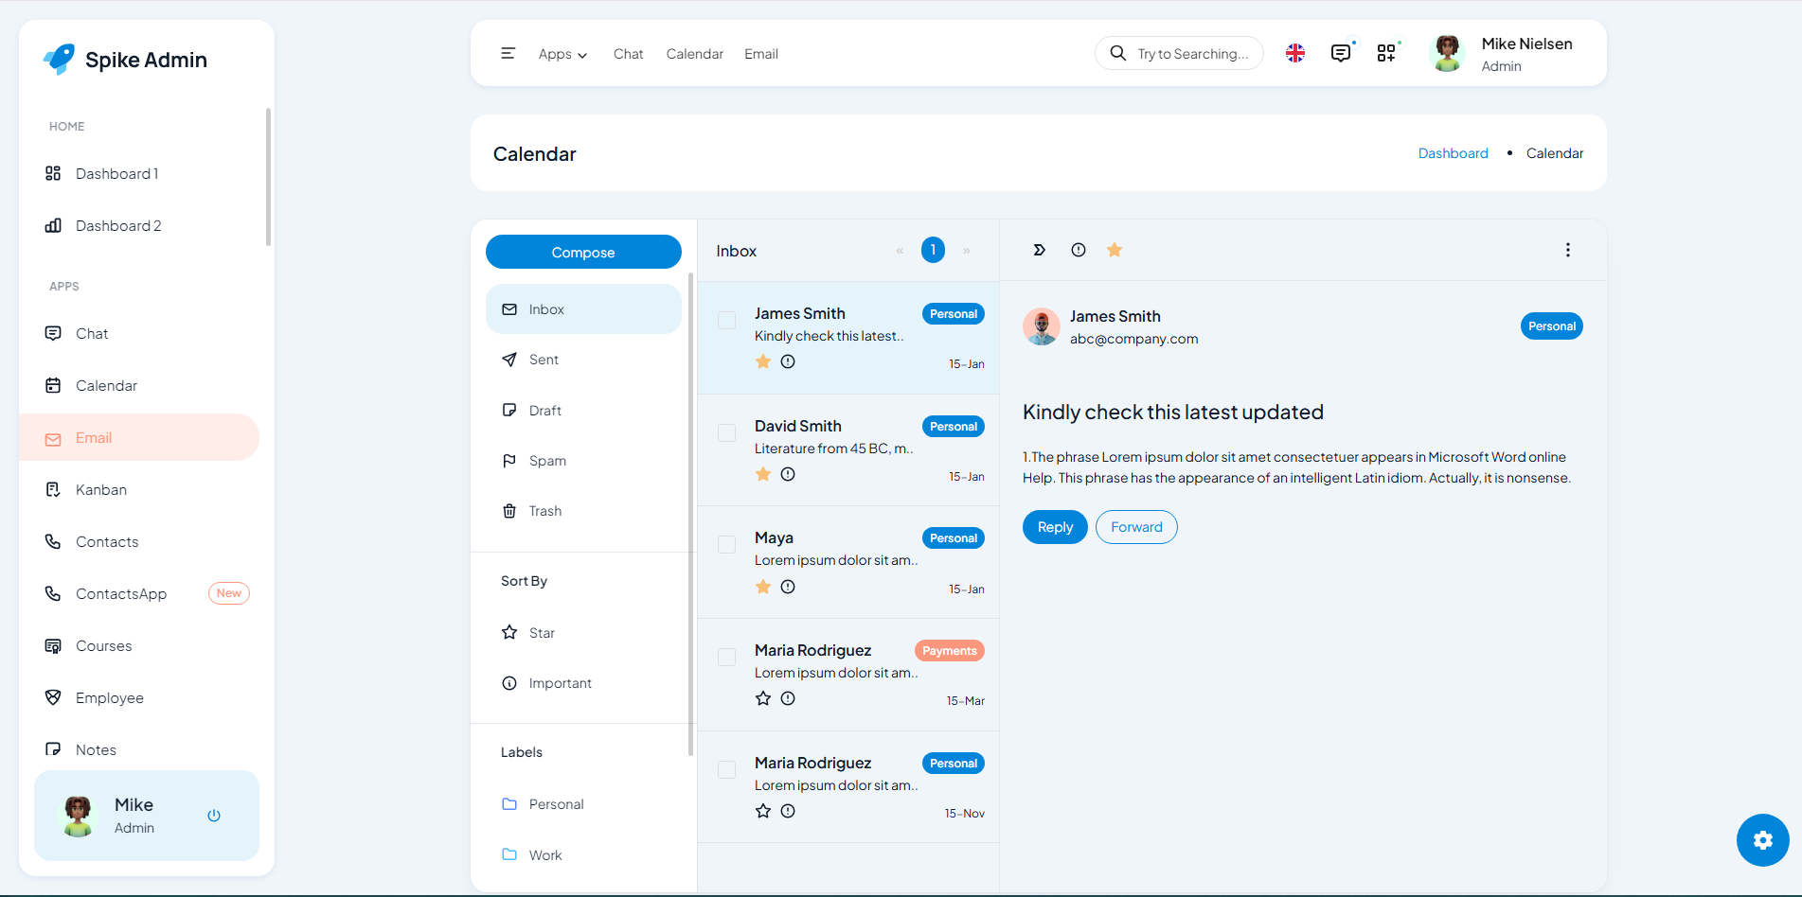This screenshot has height=897, width=1802.
Task: Click the Compose button
Action: click(x=582, y=252)
